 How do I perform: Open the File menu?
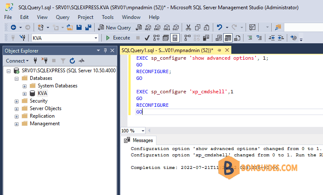[x=8, y=17]
